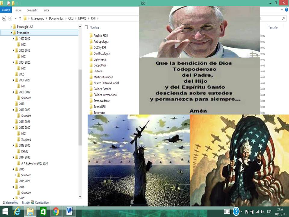Open Microsoft Word from the taskbar

tap(69, 212)
